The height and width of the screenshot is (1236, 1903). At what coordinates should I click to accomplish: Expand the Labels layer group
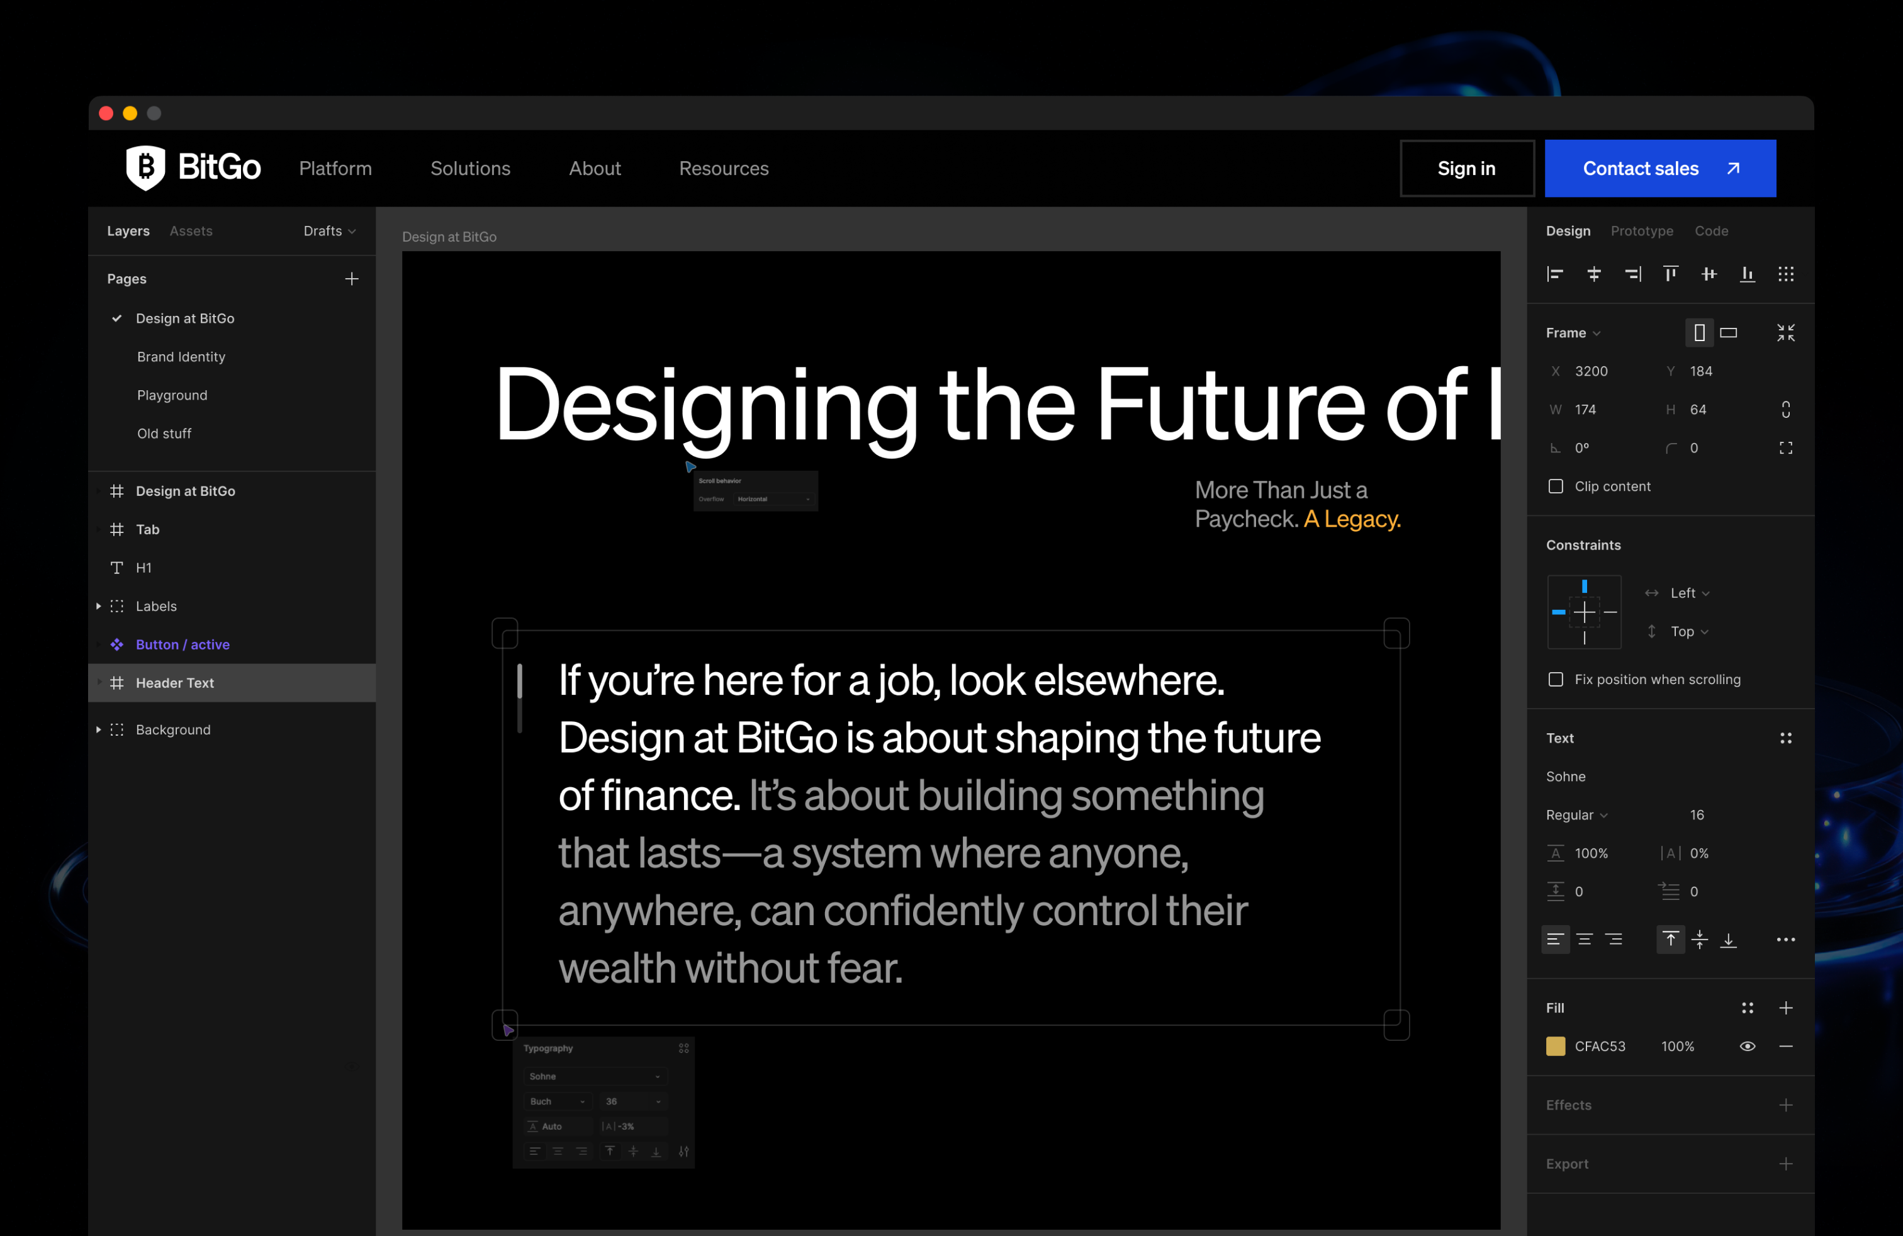98,606
